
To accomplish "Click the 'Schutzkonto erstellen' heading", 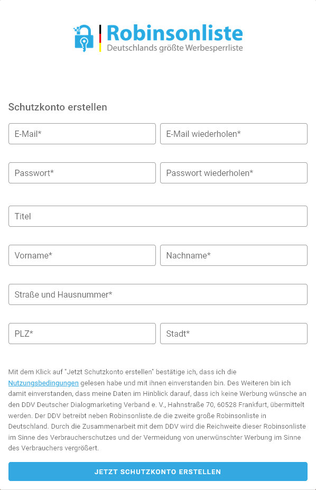I will coord(57,107).
